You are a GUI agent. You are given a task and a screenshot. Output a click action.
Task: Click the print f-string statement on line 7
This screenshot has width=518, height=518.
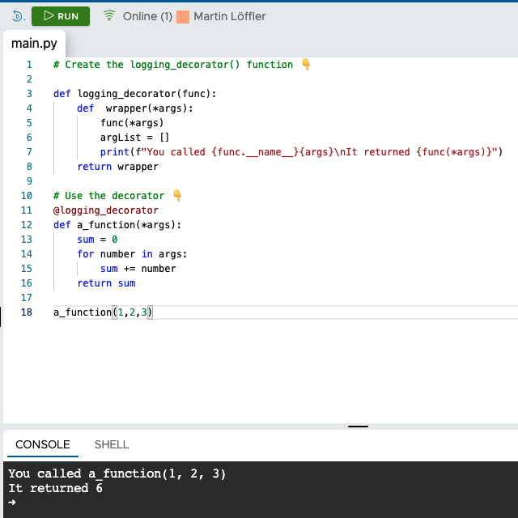[x=301, y=152]
